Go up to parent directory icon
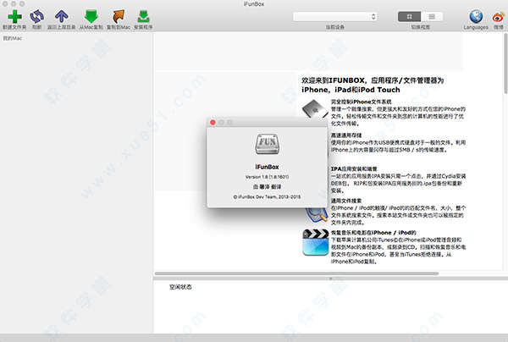 point(63,15)
